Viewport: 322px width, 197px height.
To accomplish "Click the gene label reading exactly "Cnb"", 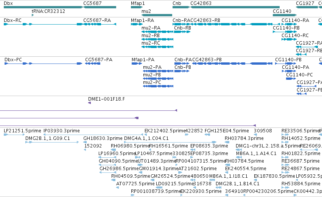I will (x=177, y=3).
